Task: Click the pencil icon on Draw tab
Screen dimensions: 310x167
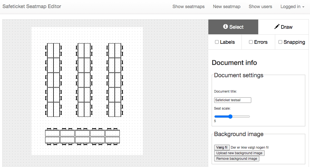Action: click(x=277, y=26)
